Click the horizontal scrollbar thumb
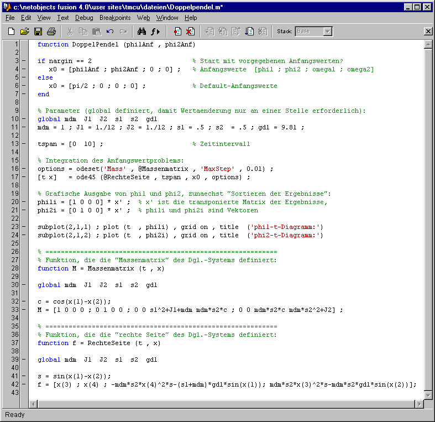 pos(226,404)
